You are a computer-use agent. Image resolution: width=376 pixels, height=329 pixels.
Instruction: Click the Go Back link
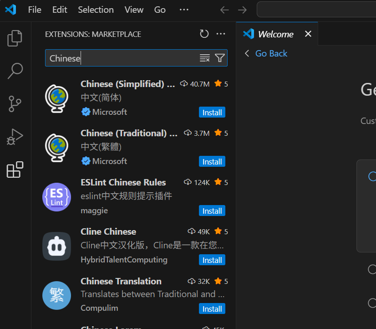(x=271, y=53)
